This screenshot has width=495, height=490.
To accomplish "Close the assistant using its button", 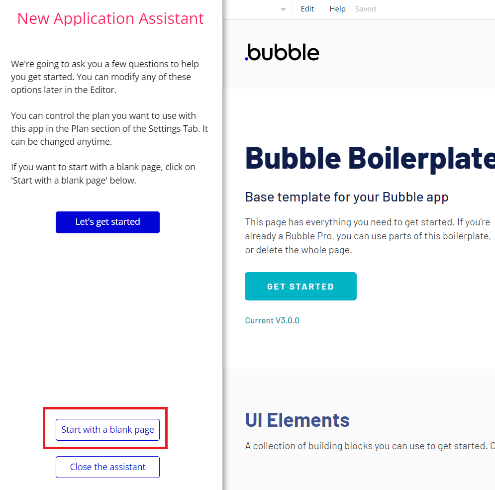I will pyautogui.click(x=107, y=467).
